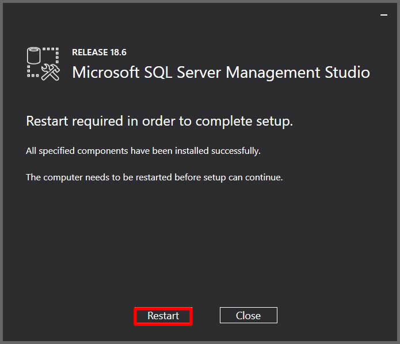Click the Restart button
Screen dimensions: 400x344
(x=163, y=316)
